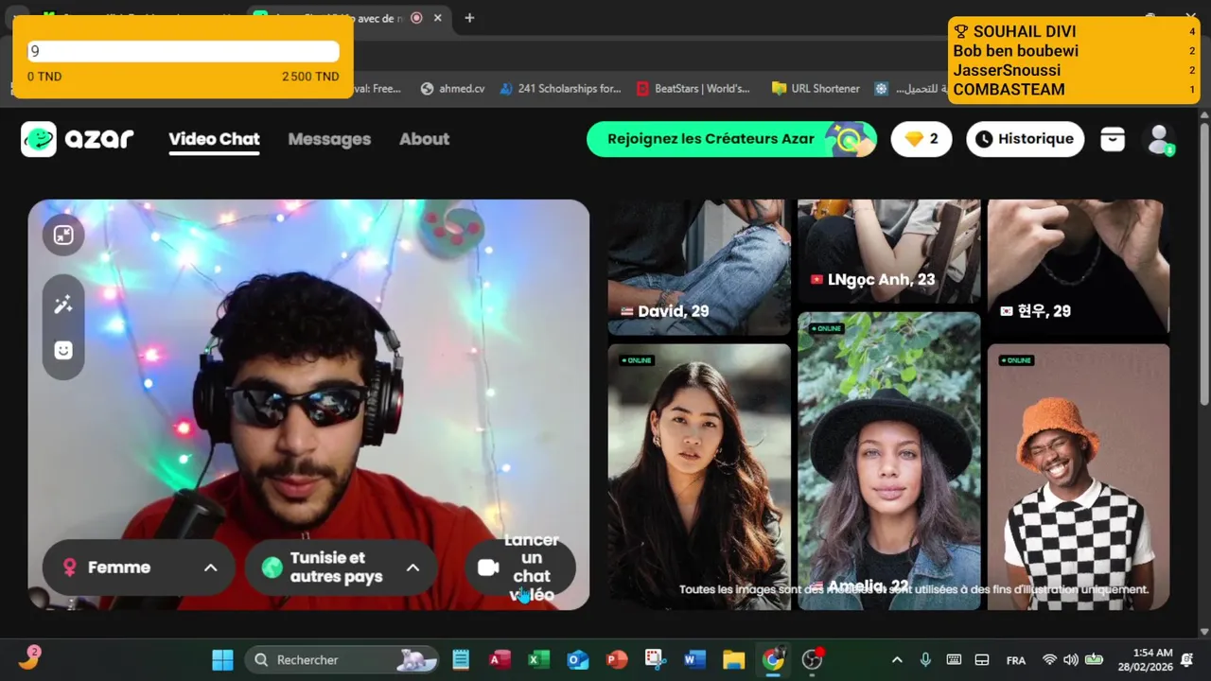
Task: Click COMBASTEAM leaderboard entry
Action: (x=1074, y=90)
